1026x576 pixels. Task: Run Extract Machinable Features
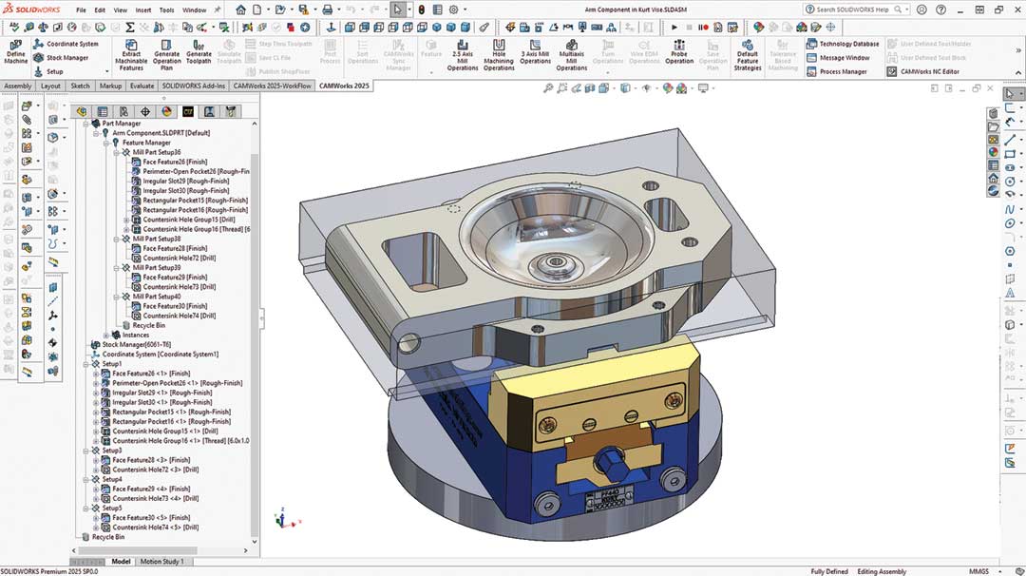[131, 46]
